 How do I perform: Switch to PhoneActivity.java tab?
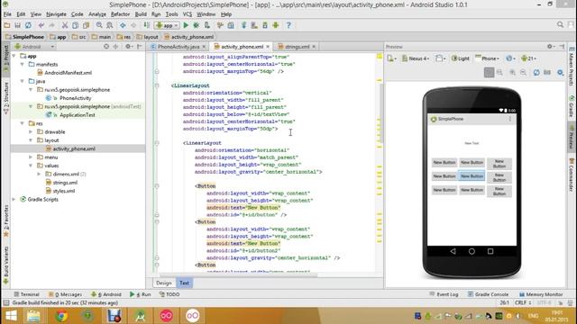(x=179, y=47)
